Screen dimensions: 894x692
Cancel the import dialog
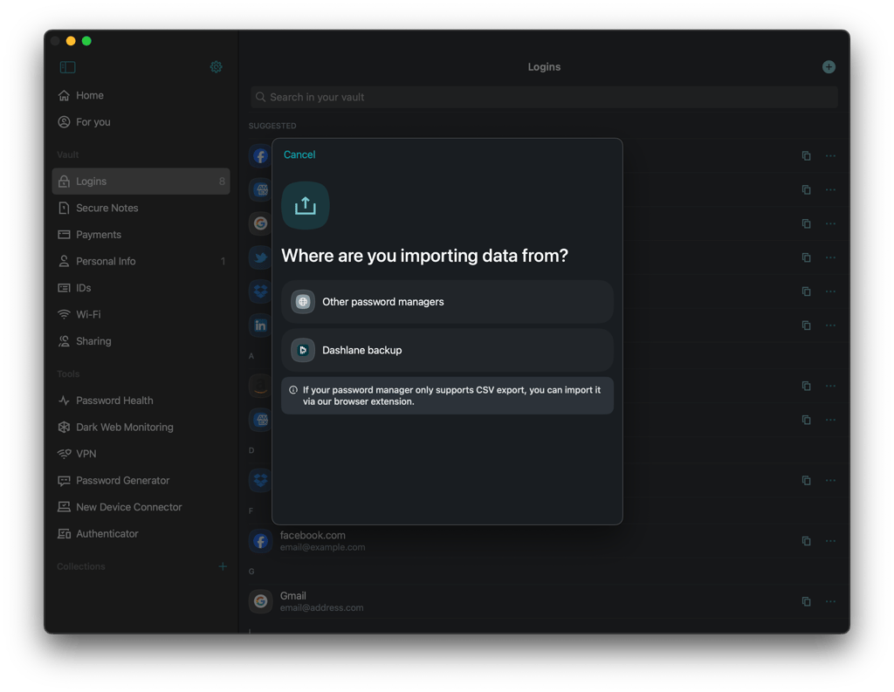tap(299, 154)
